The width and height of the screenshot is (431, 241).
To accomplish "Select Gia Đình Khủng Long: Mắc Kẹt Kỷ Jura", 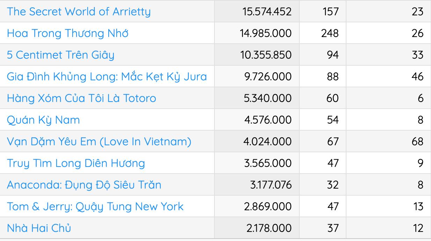I will point(107,76).
